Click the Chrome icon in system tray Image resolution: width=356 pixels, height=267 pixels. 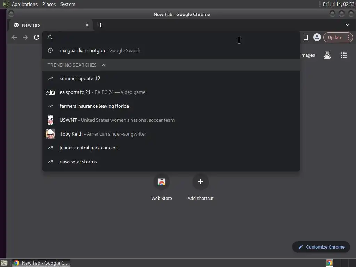(x=329, y=263)
